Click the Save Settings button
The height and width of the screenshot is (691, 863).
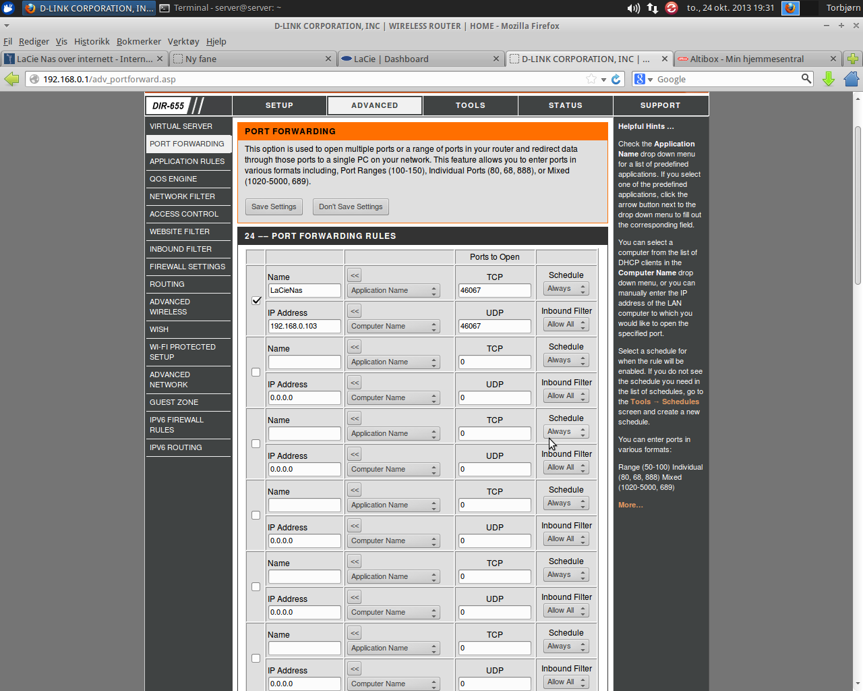[x=274, y=206]
